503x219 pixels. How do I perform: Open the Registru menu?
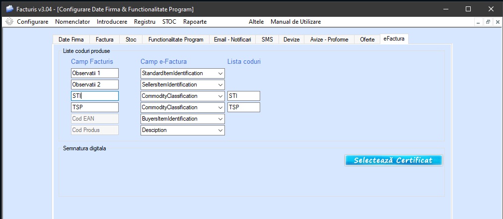[144, 22]
